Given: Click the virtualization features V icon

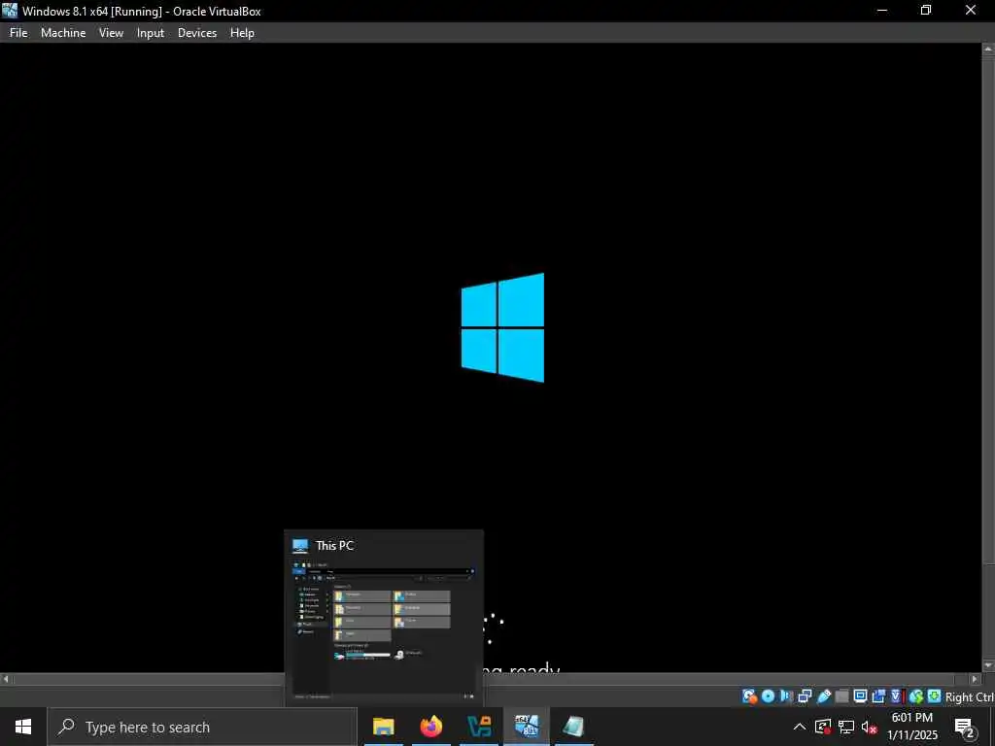Looking at the screenshot, I should point(897,696).
